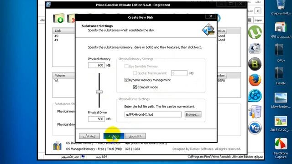Click the برامج desktop folder icon

(x=281, y=53)
